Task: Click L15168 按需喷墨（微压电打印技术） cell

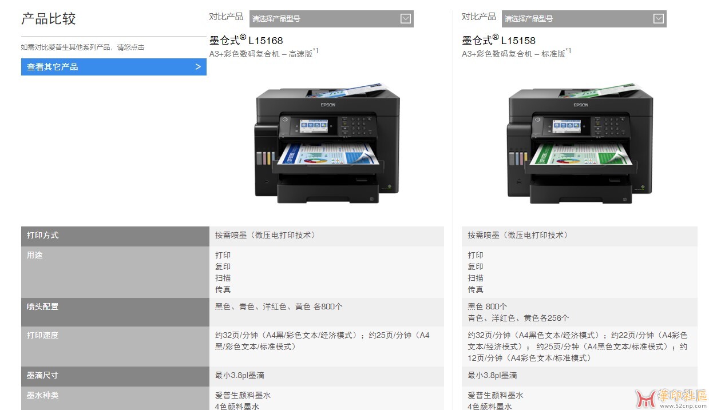Action: [x=327, y=235]
